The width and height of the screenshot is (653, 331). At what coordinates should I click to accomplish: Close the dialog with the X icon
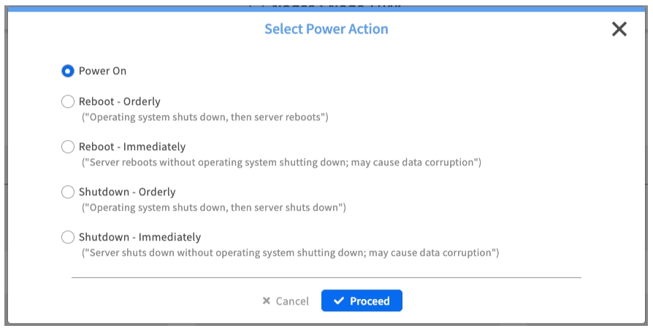pyautogui.click(x=619, y=29)
